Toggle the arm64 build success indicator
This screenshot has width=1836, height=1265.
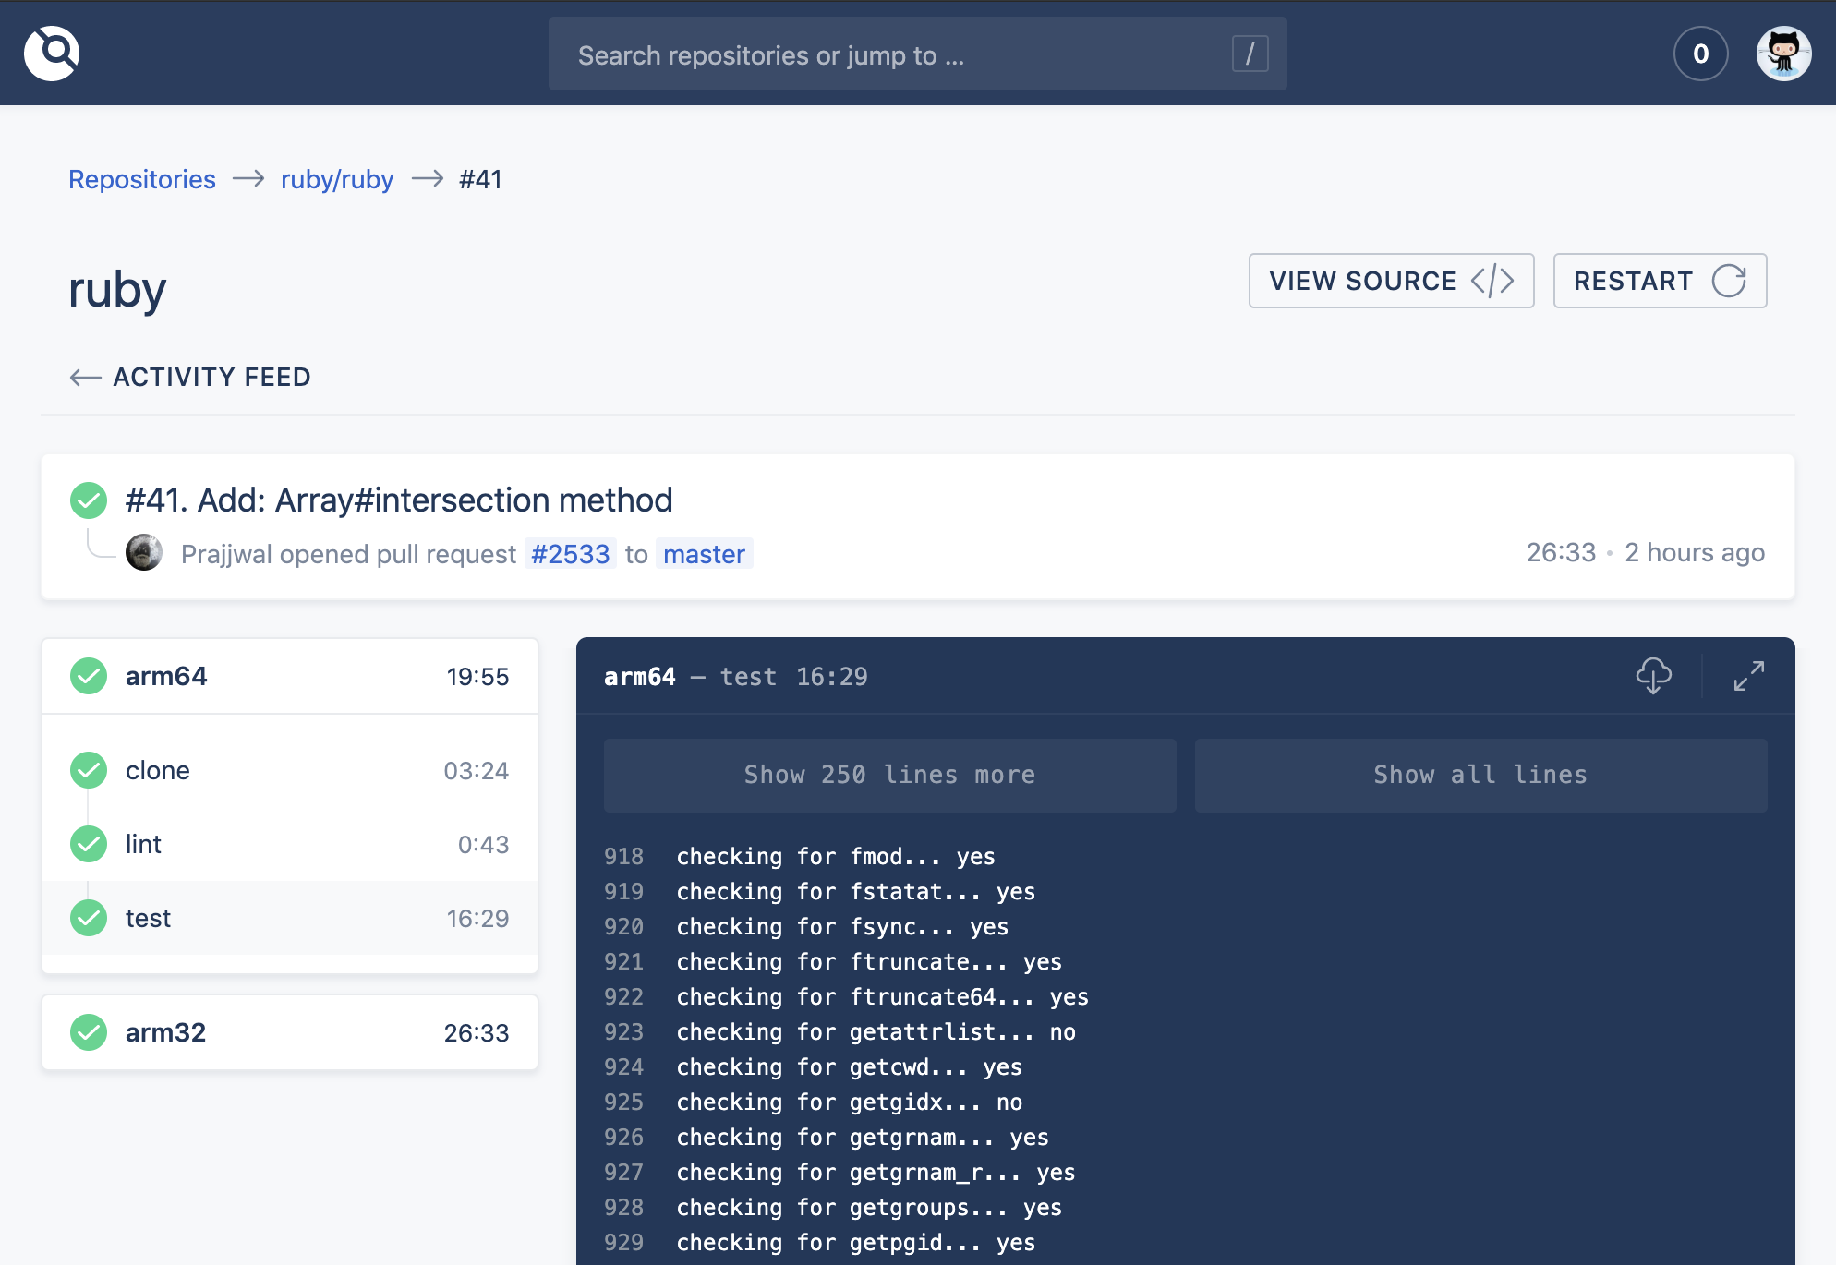pyautogui.click(x=88, y=677)
